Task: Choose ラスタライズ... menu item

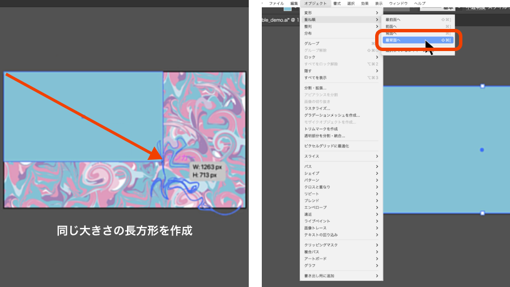Action: 341,108
